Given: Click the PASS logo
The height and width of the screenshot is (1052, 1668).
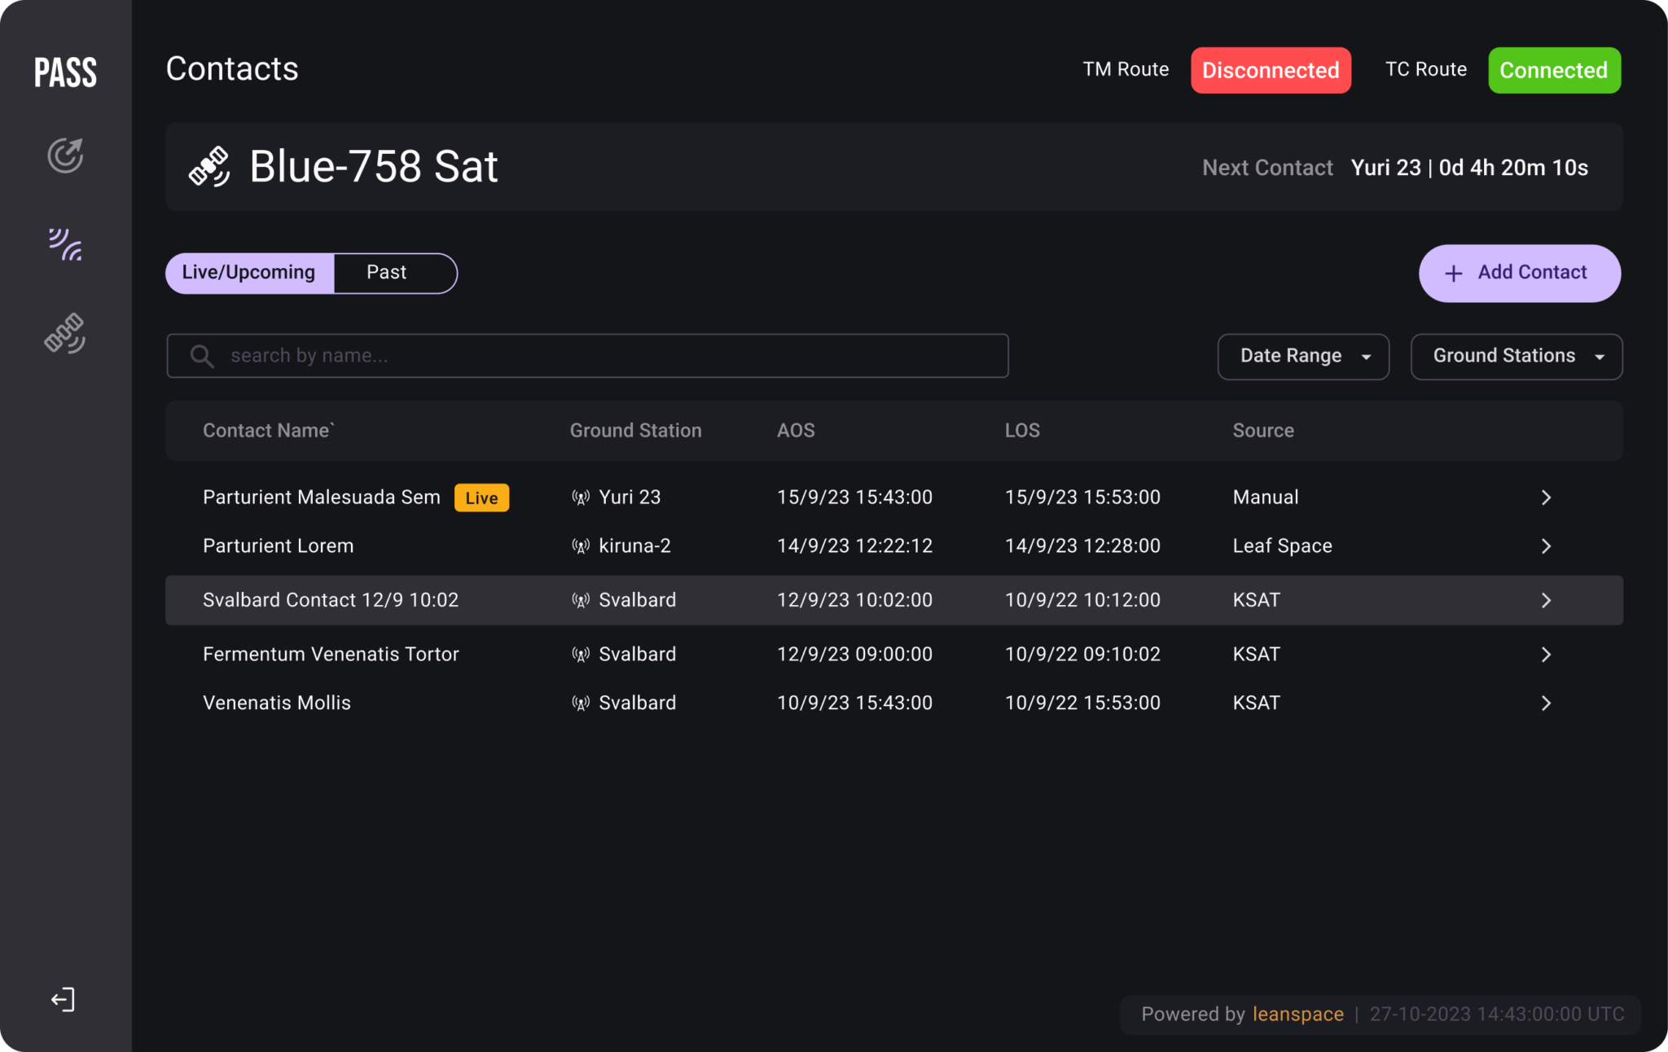Looking at the screenshot, I should pos(65,72).
